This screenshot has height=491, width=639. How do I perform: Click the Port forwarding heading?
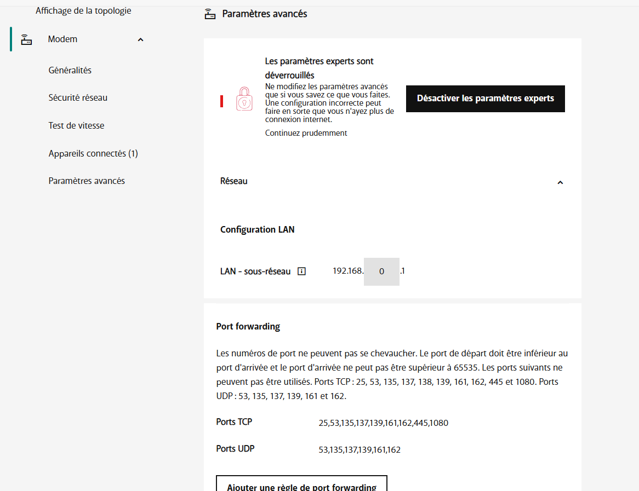tap(248, 327)
